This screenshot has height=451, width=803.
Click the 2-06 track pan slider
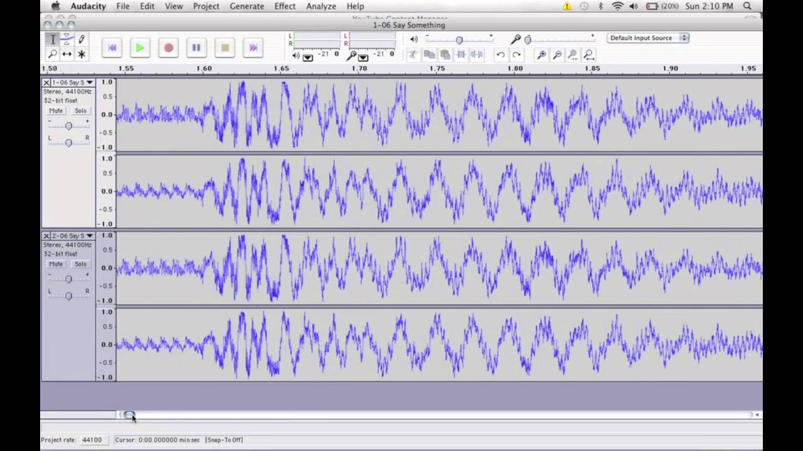(x=68, y=296)
